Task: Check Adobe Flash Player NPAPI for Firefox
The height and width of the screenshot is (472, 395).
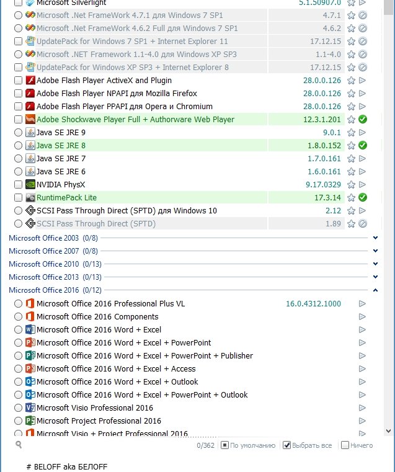Action: (x=19, y=93)
